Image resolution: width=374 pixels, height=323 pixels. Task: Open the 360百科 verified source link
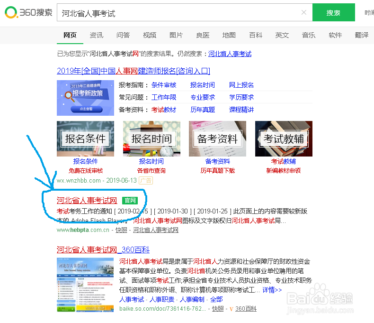coord(246,309)
